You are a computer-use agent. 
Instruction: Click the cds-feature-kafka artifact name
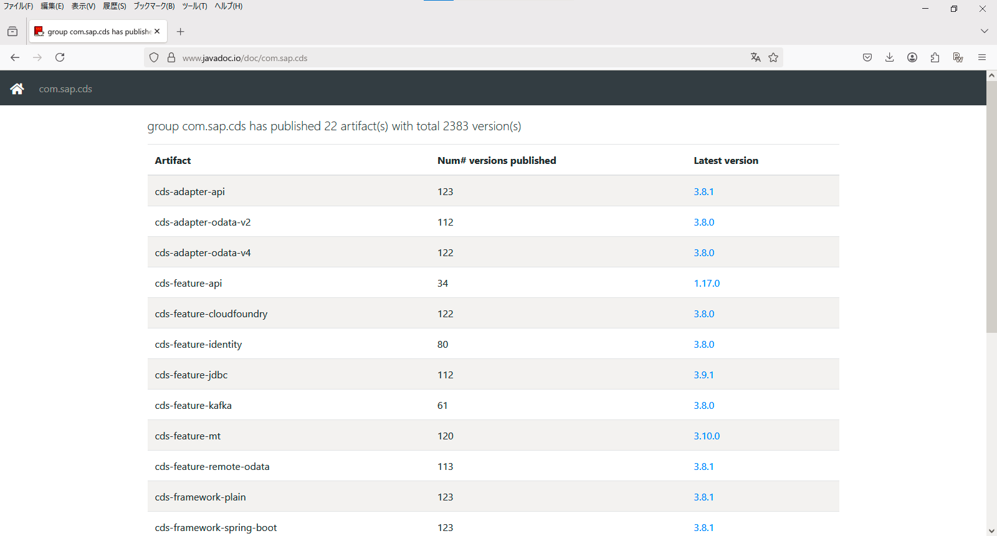click(193, 405)
